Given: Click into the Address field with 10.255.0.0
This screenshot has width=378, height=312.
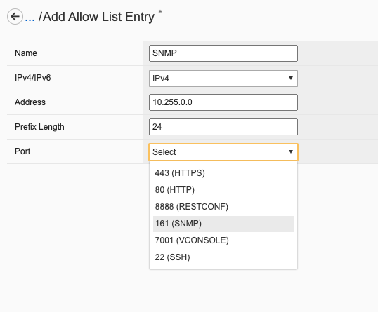Looking at the screenshot, I should tap(223, 102).
